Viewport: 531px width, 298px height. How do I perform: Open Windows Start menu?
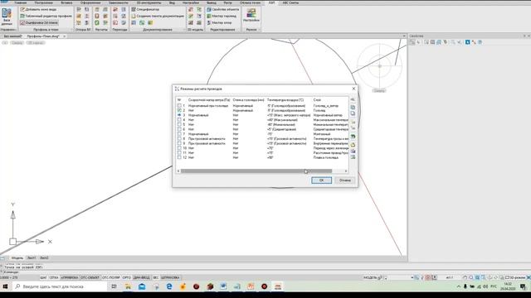click(x=5, y=286)
